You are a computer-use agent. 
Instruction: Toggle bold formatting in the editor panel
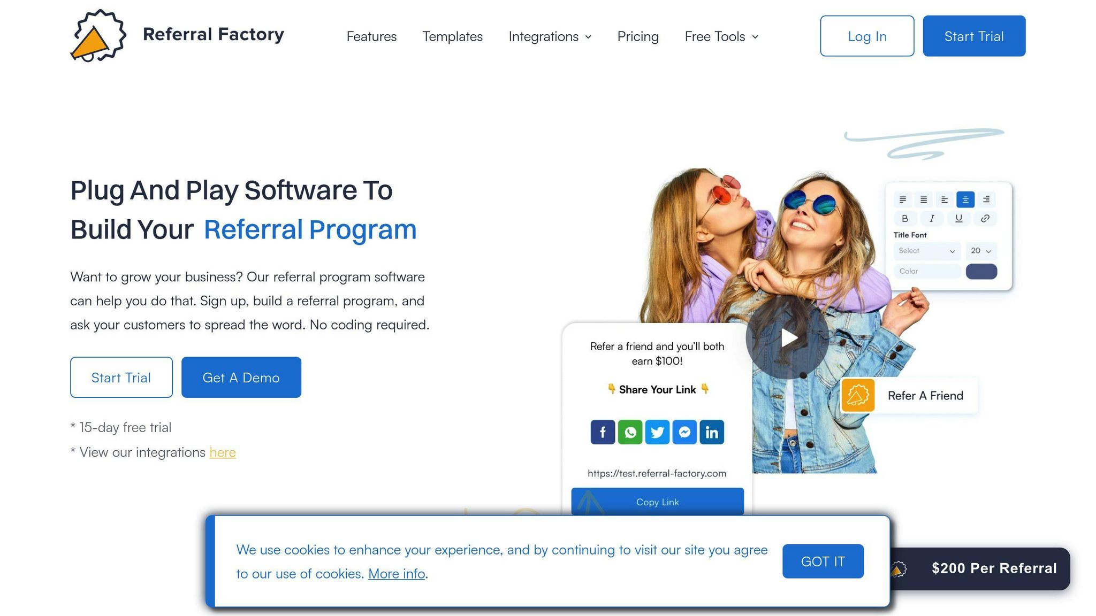(x=905, y=218)
